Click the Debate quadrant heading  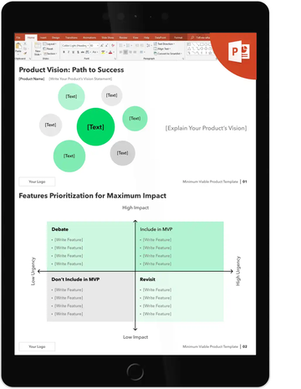pyautogui.click(x=60, y=229)
